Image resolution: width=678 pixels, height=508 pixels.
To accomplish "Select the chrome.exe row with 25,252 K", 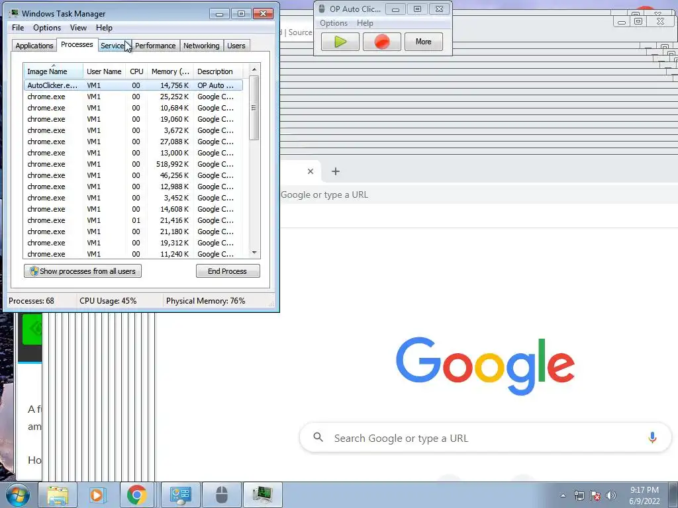I will pos(133,97).
